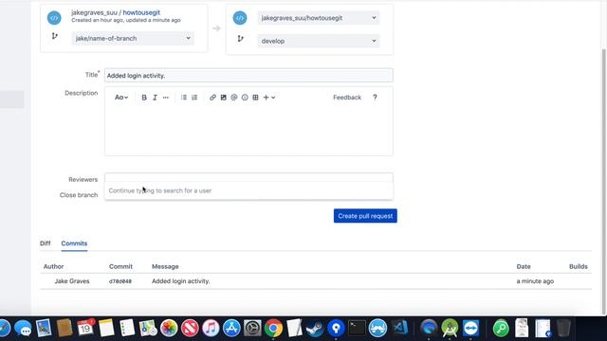Insert an image in the description

[224, 98]
